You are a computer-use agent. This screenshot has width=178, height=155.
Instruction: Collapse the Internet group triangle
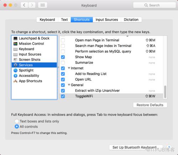(69, 68)
